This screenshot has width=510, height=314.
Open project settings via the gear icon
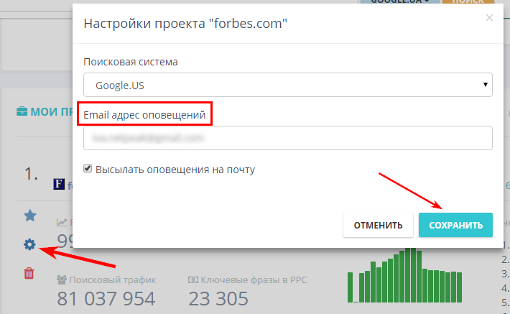point(29,244)
